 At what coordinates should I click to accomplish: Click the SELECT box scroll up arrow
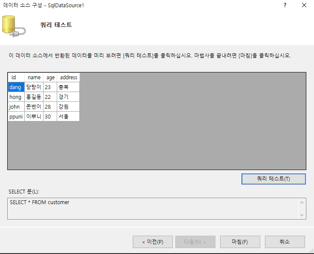pos(302,202)
